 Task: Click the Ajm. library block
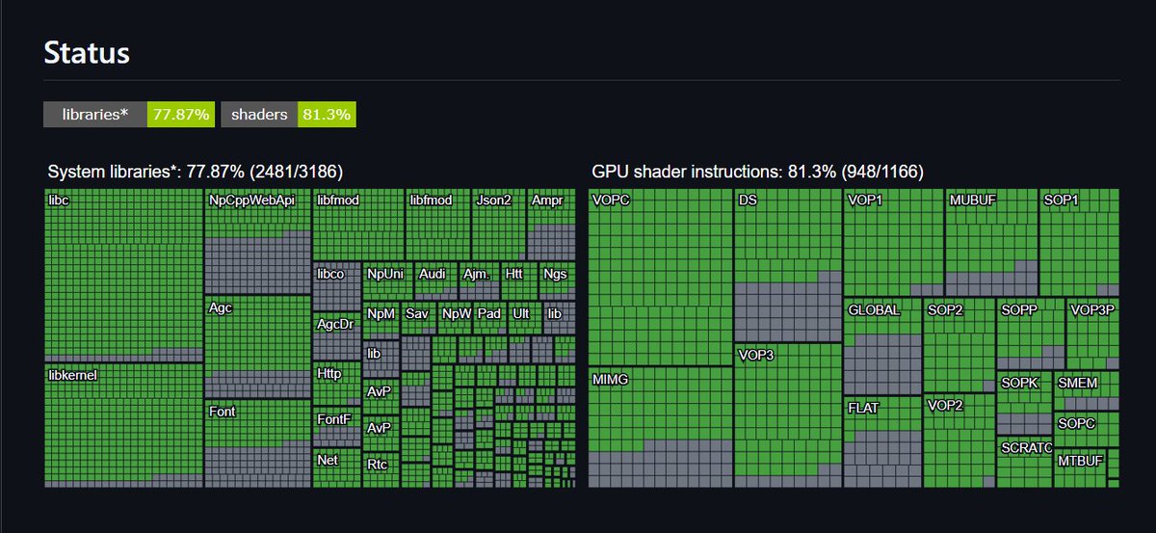point(479,280)
